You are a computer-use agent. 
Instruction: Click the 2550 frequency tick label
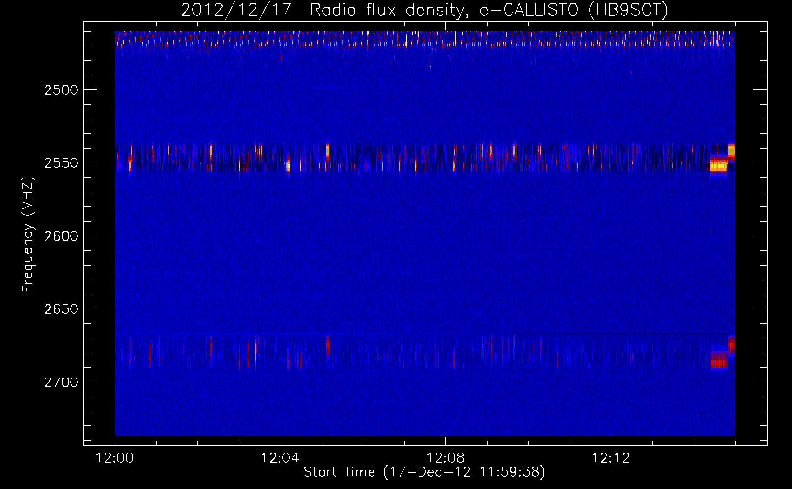pos(61,163)
